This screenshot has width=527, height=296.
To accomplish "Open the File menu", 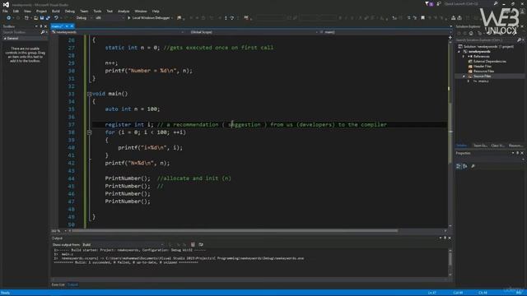I will pos(5,11).
